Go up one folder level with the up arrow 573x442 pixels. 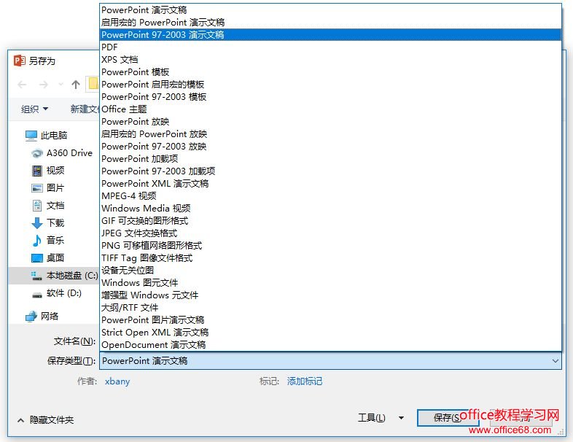(76, 85)
